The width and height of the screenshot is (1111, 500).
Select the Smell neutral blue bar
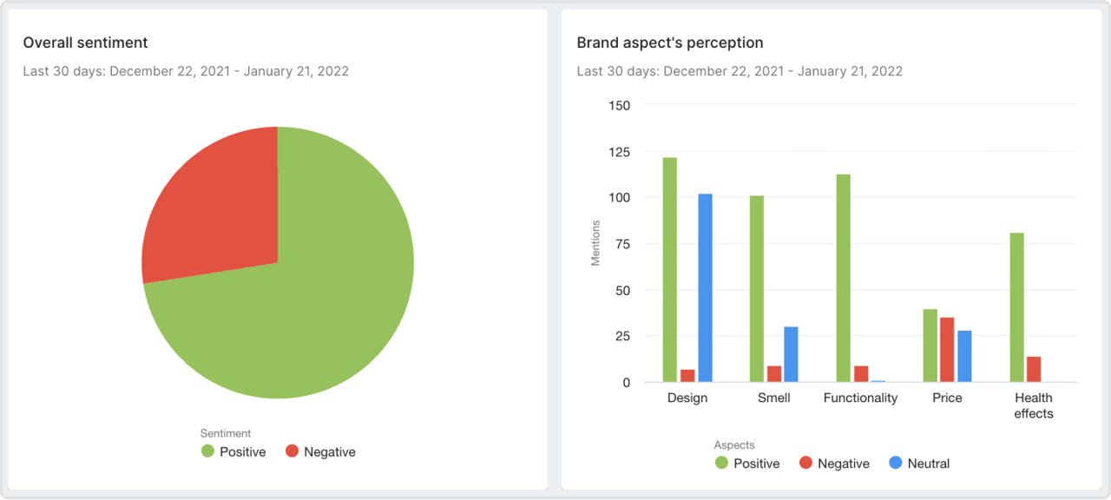[791, 354]
